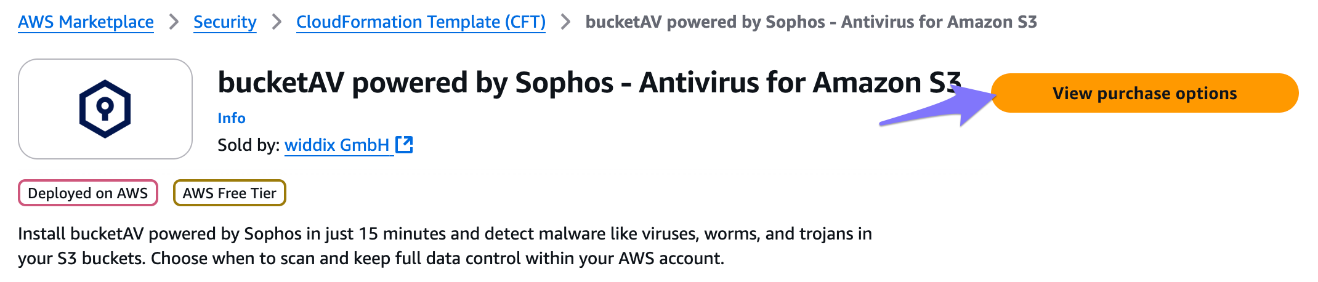Select the Deployed on AWS badge

tap(88, 193)
